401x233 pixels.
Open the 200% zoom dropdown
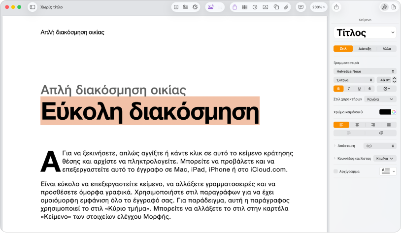tap(319, 7)
